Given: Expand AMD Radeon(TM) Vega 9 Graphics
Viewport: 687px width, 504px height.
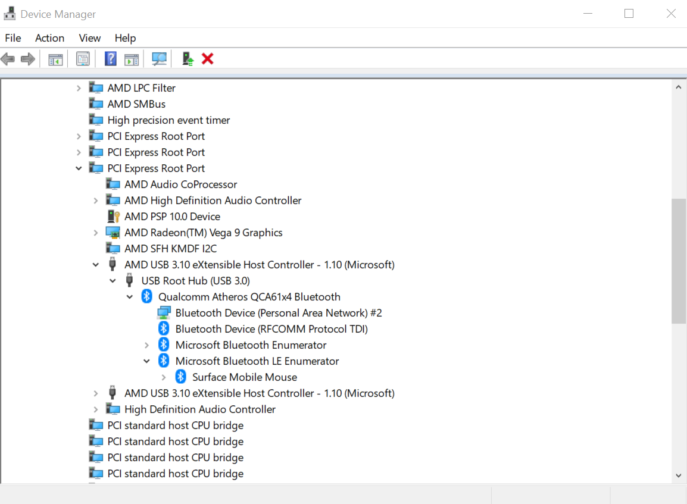Looking at the screenshot, I should pyautogui.click(x=95, y=233).
